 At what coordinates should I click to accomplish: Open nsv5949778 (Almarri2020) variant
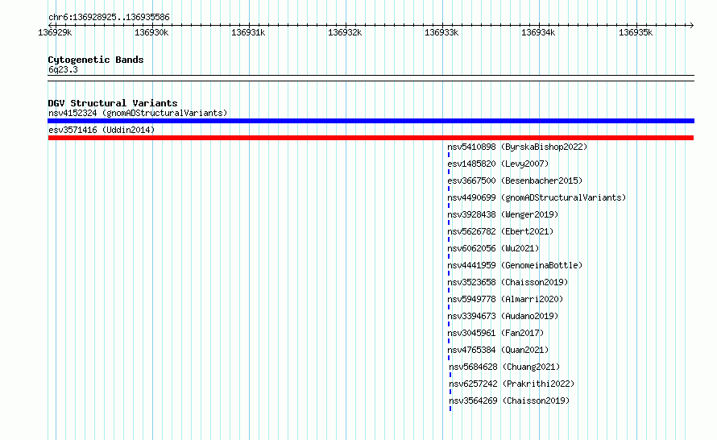[x=505, y=299]
